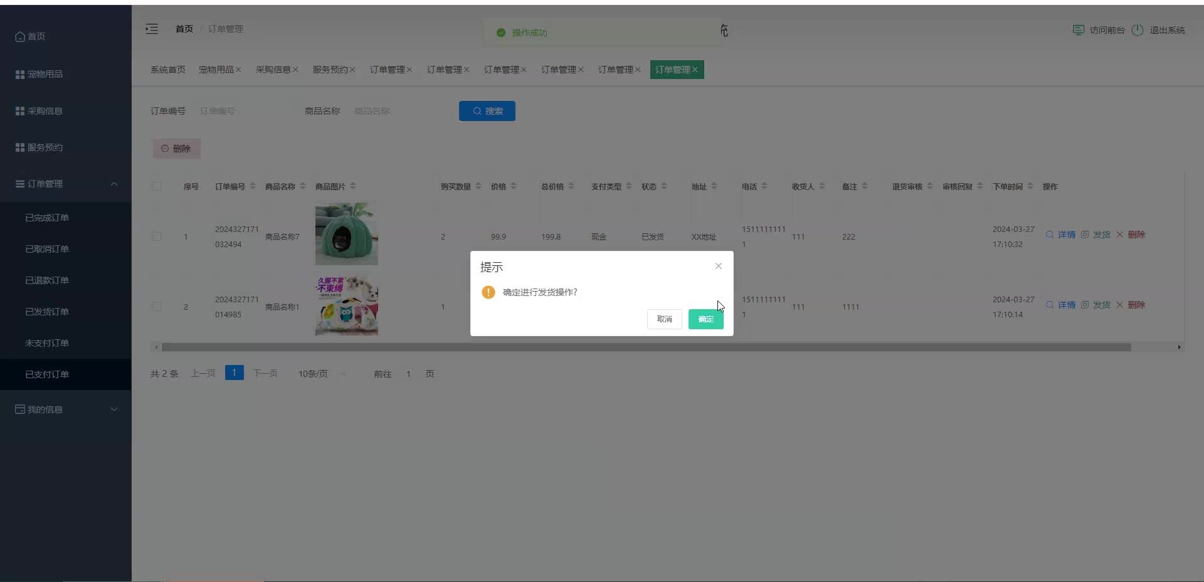1204x582 pixels.
Task: Toggle the select-all header checkbox
Action: click(157, 186)
